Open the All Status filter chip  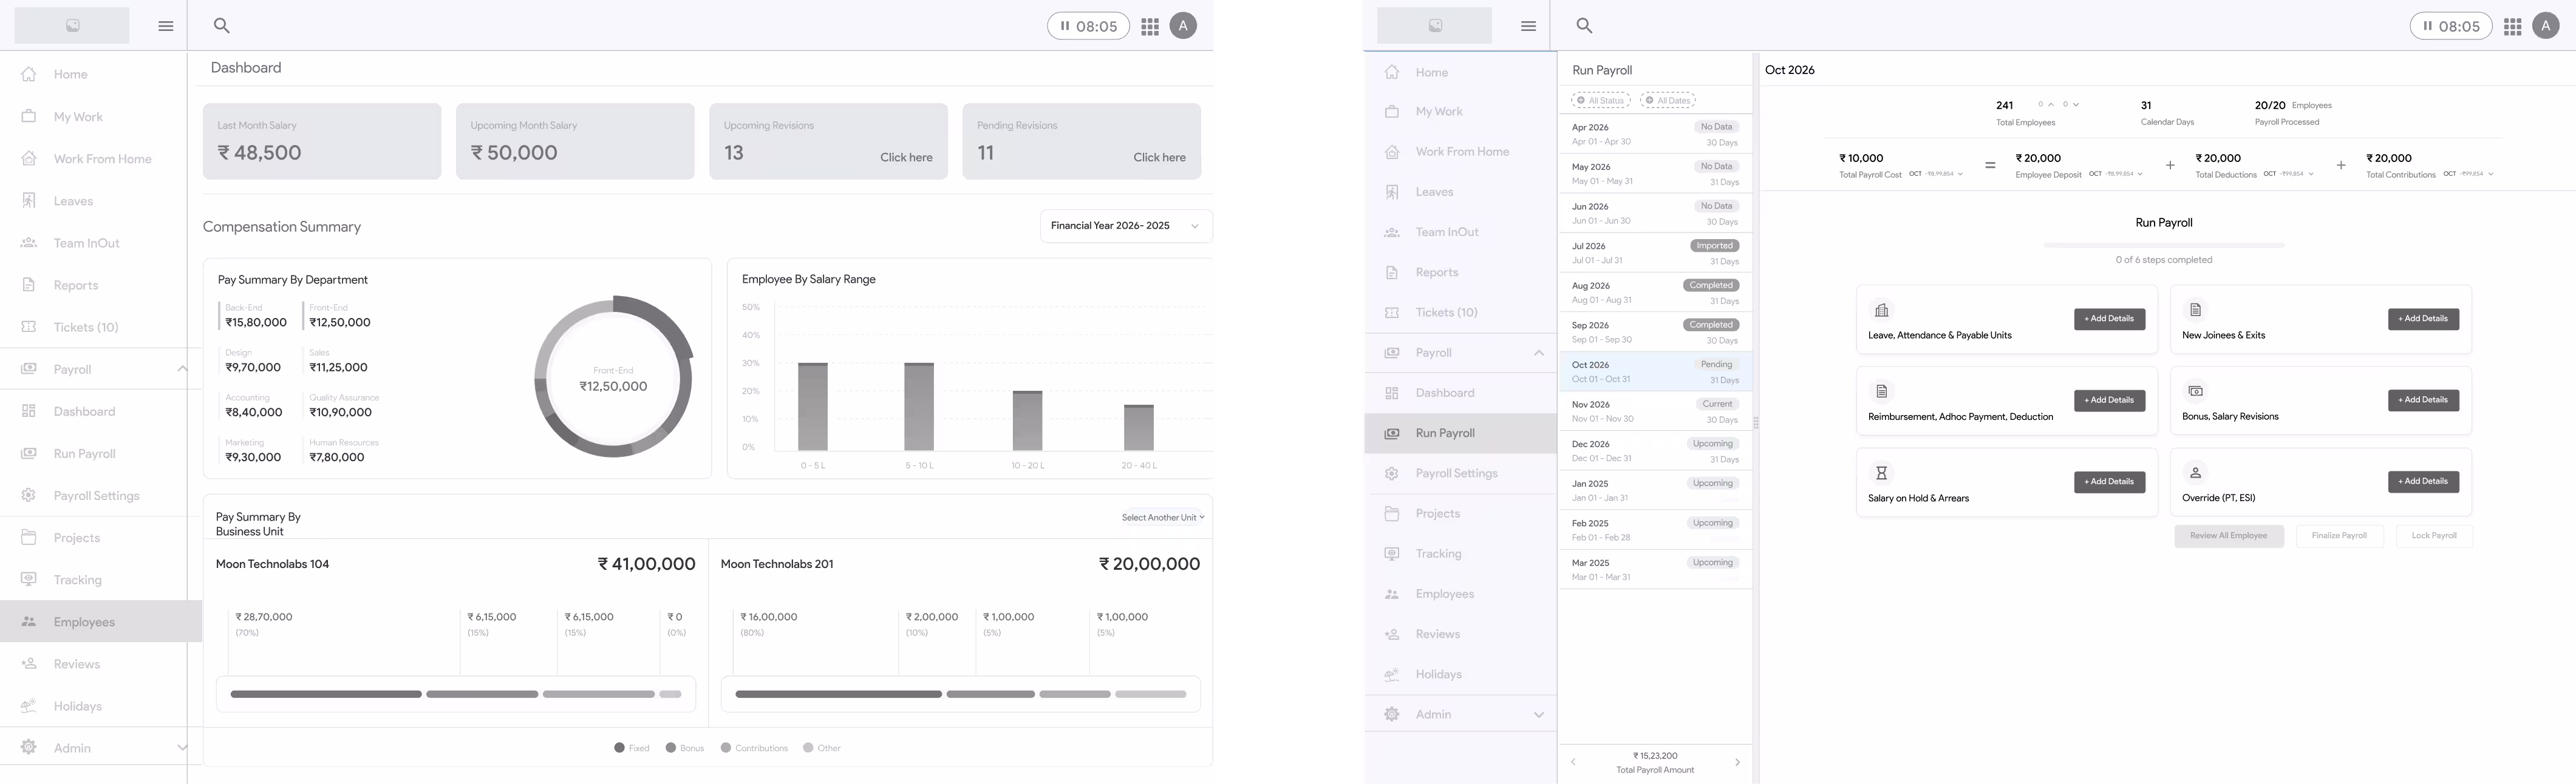[x=1600, y=100]
